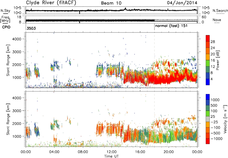Click the '16:00' time axis tick label

point(140,152)
